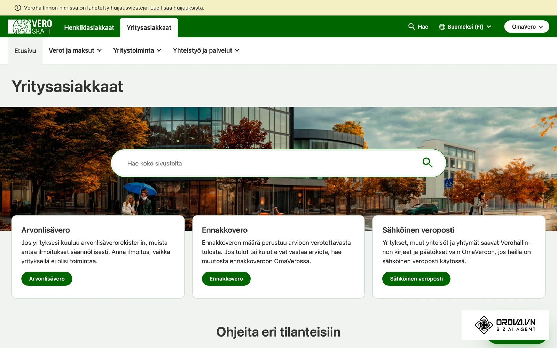The width and height of the screenshot is (557, 348).
Task: Click the green Ennakkovero button
Action: [226, 279]
